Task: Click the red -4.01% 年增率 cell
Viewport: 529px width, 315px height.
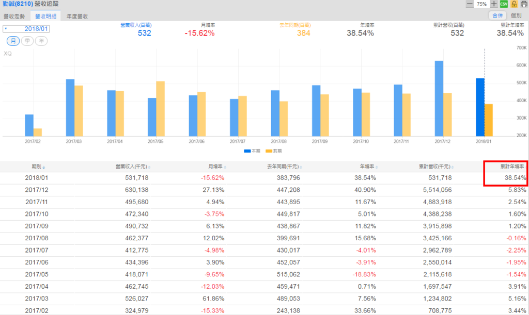Action: (366, 251)
